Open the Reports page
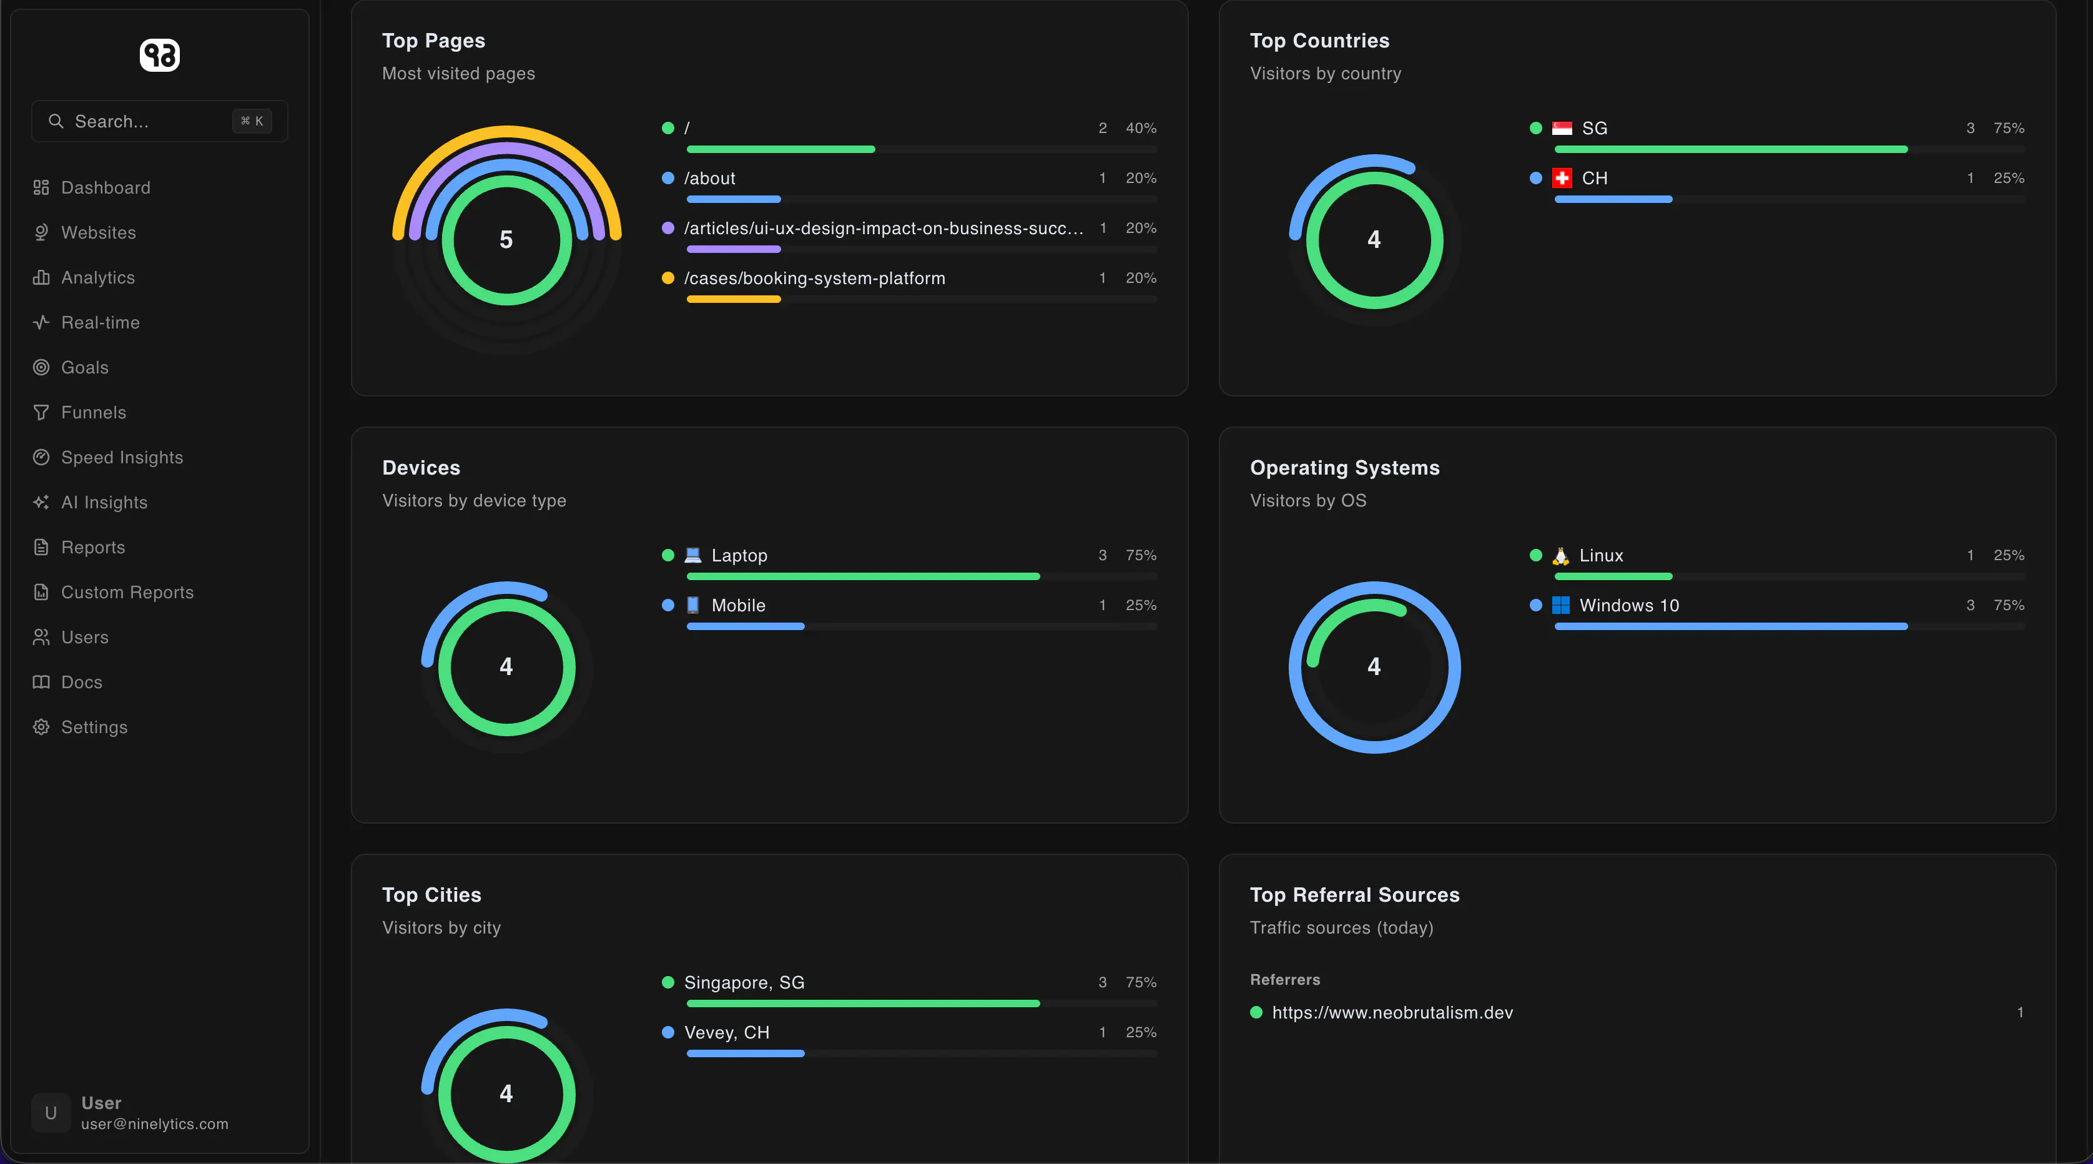 159,547
